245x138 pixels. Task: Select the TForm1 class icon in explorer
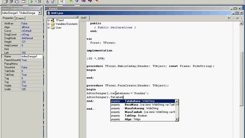tap(53, 20)
